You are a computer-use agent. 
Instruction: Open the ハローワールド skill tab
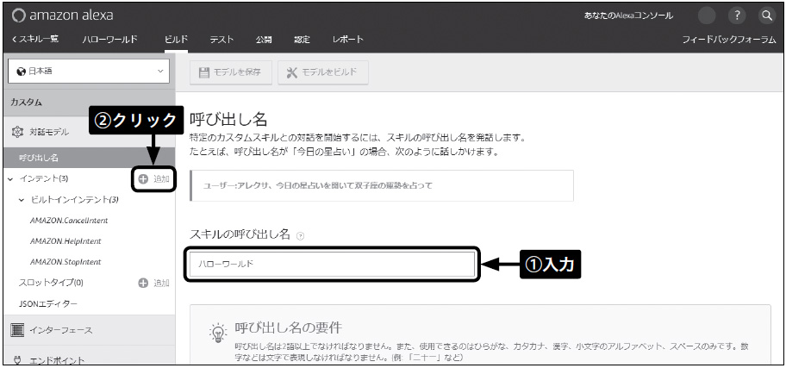(109, 40)
